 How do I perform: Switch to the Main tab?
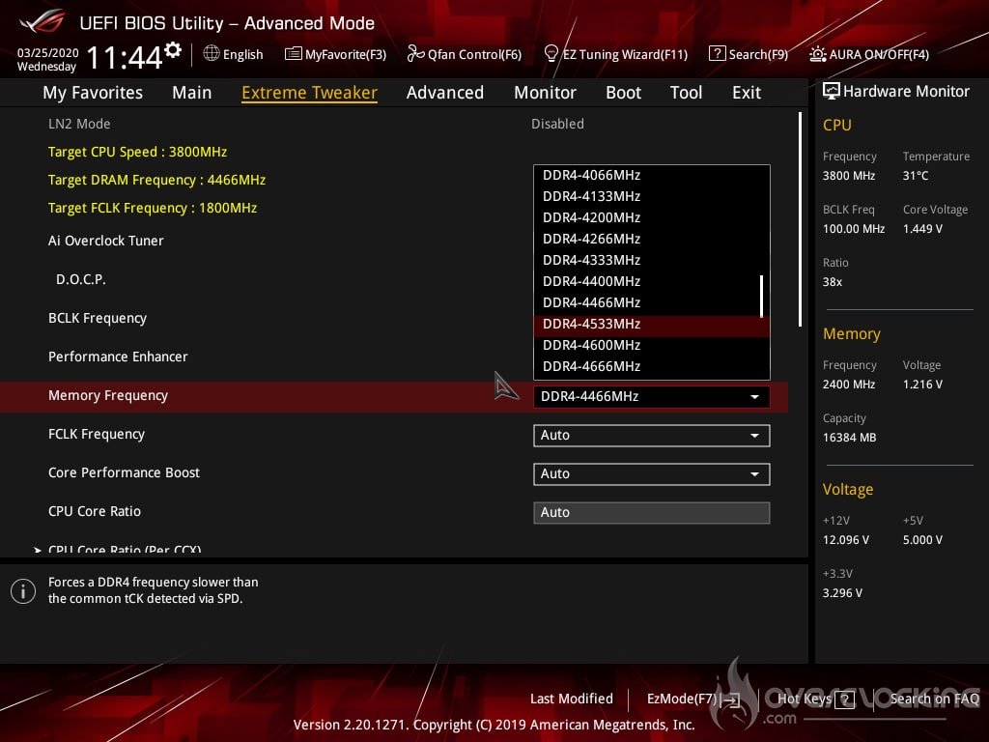click(192, 93)
